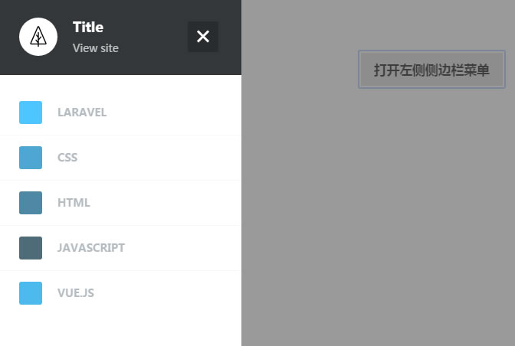515x346 pixels.
Task: Select the VUE.JS menu item
Action: (120, 293)
